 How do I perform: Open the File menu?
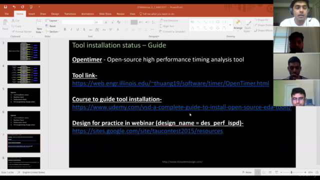pyautogui.click(x=6, y=14)
